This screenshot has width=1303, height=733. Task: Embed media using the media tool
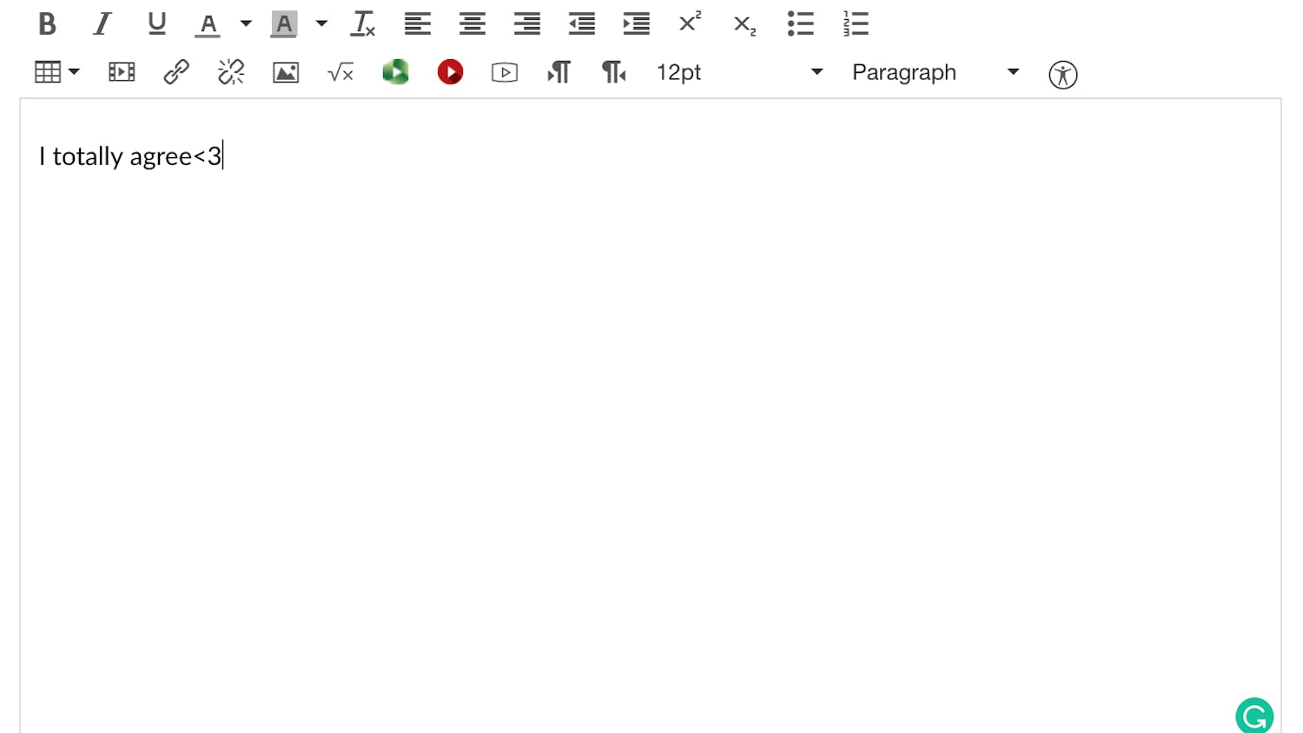(121, 72)
